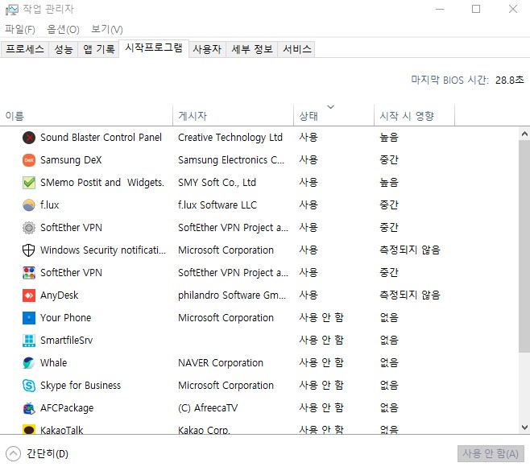Click the Samsung DeX orange icon
The height and width of the screenshot is (471, 530).
point(29,160)
